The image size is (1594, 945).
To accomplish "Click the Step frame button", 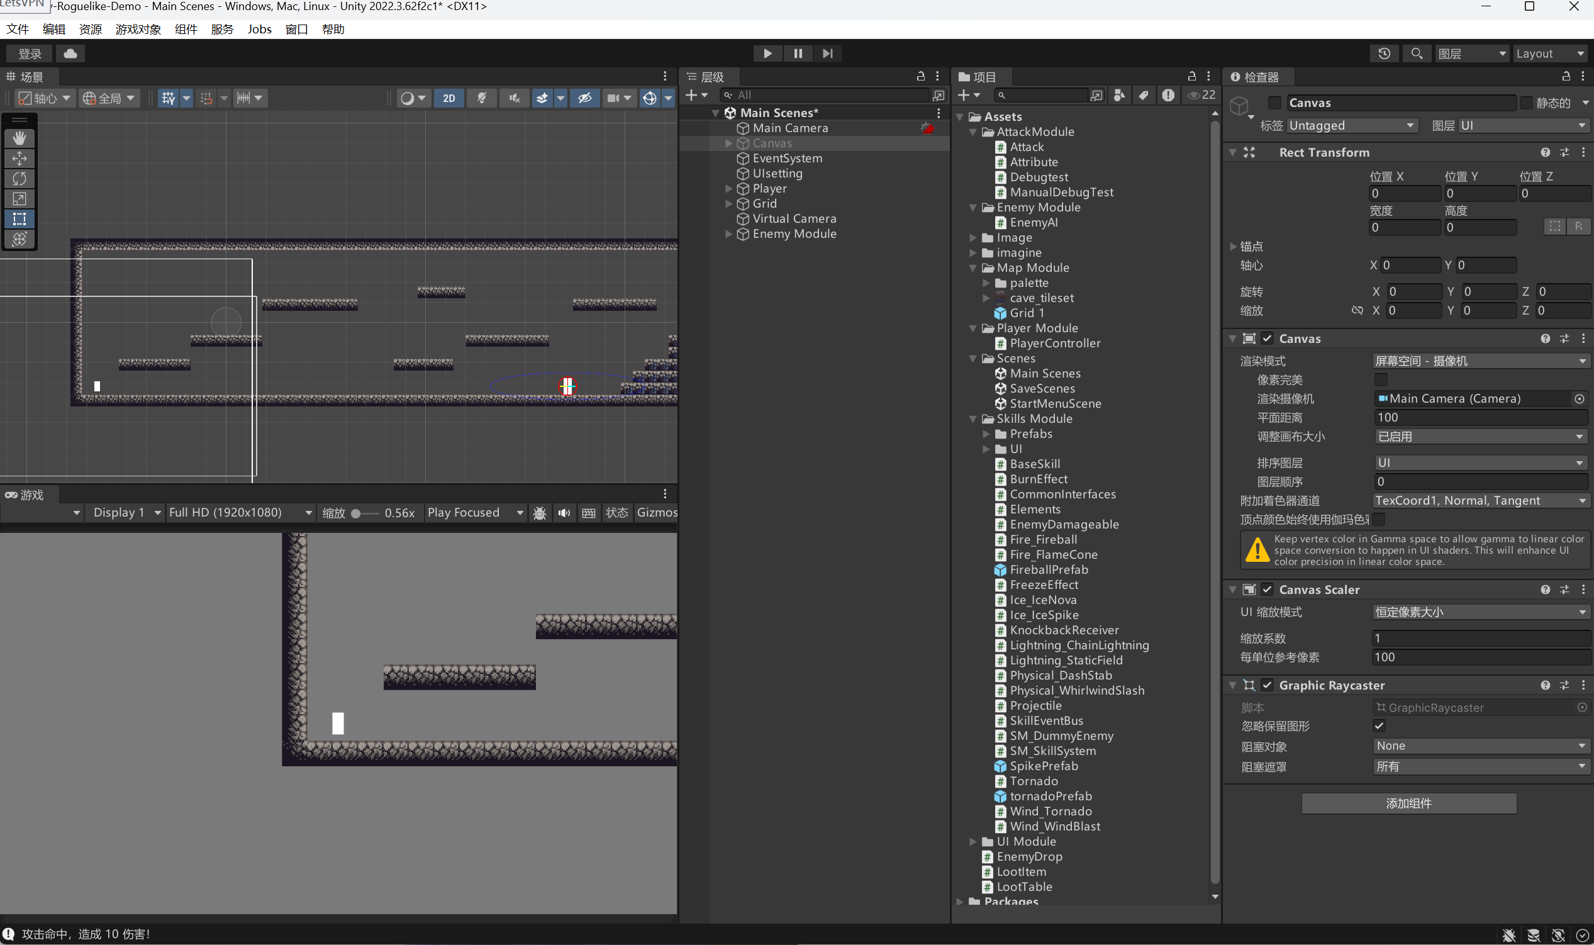I will point(827,53).
